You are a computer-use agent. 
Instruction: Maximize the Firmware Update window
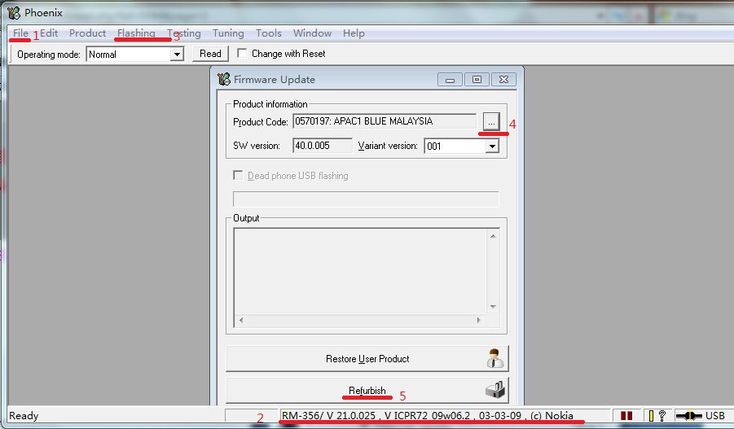point(477,80)
